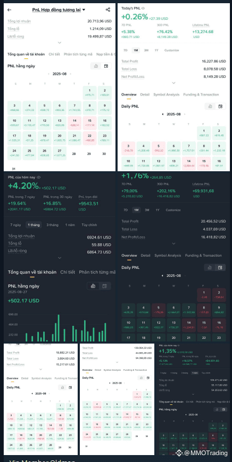Toggle eye icon next to PNL của hôm nay +4.20%

39,177
